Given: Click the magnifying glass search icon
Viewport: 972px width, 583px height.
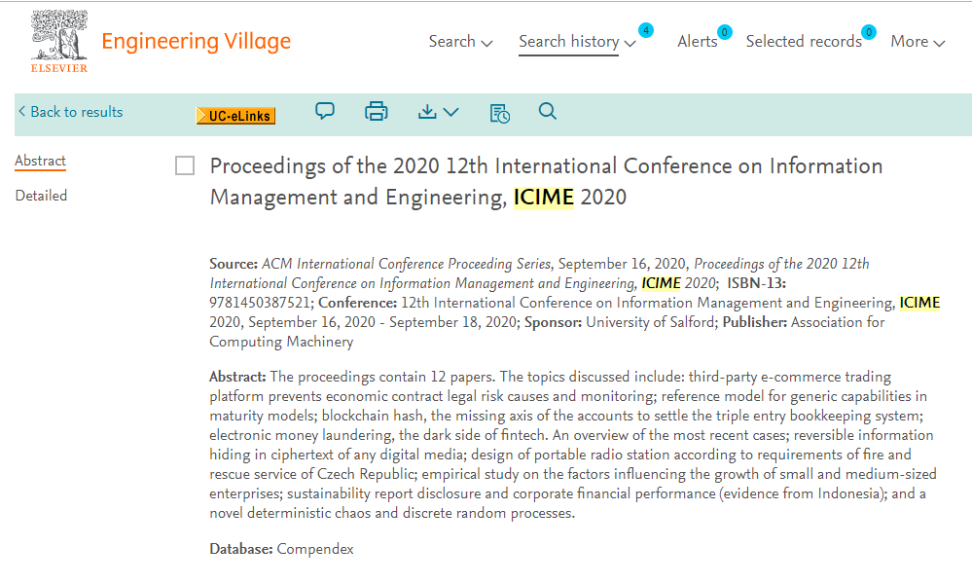Looking at the screenshot, I should pos(548,111).
